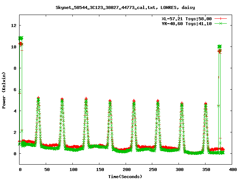
Task: Click the top of the peak near 260 seconds
Action: pyautogui.click(x=158, y=102)
